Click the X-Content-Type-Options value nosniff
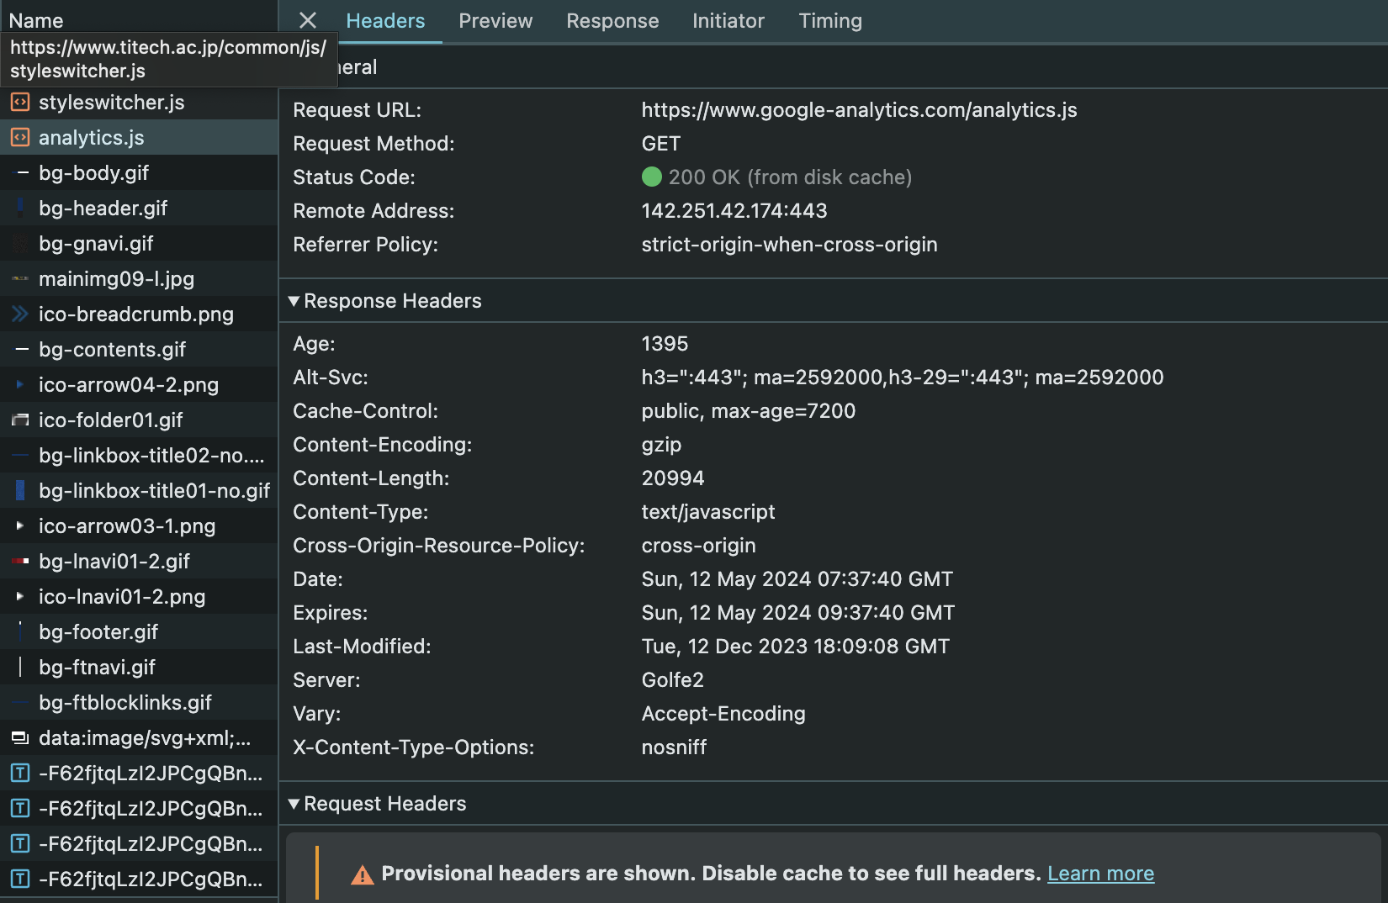Screen dimensions: 1388x903 [x=674, y=747]
